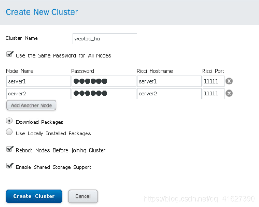Select Download Packages radio option
Image resolution: width=259 pixels, height=207 pixels.
(x=9, y=121)
